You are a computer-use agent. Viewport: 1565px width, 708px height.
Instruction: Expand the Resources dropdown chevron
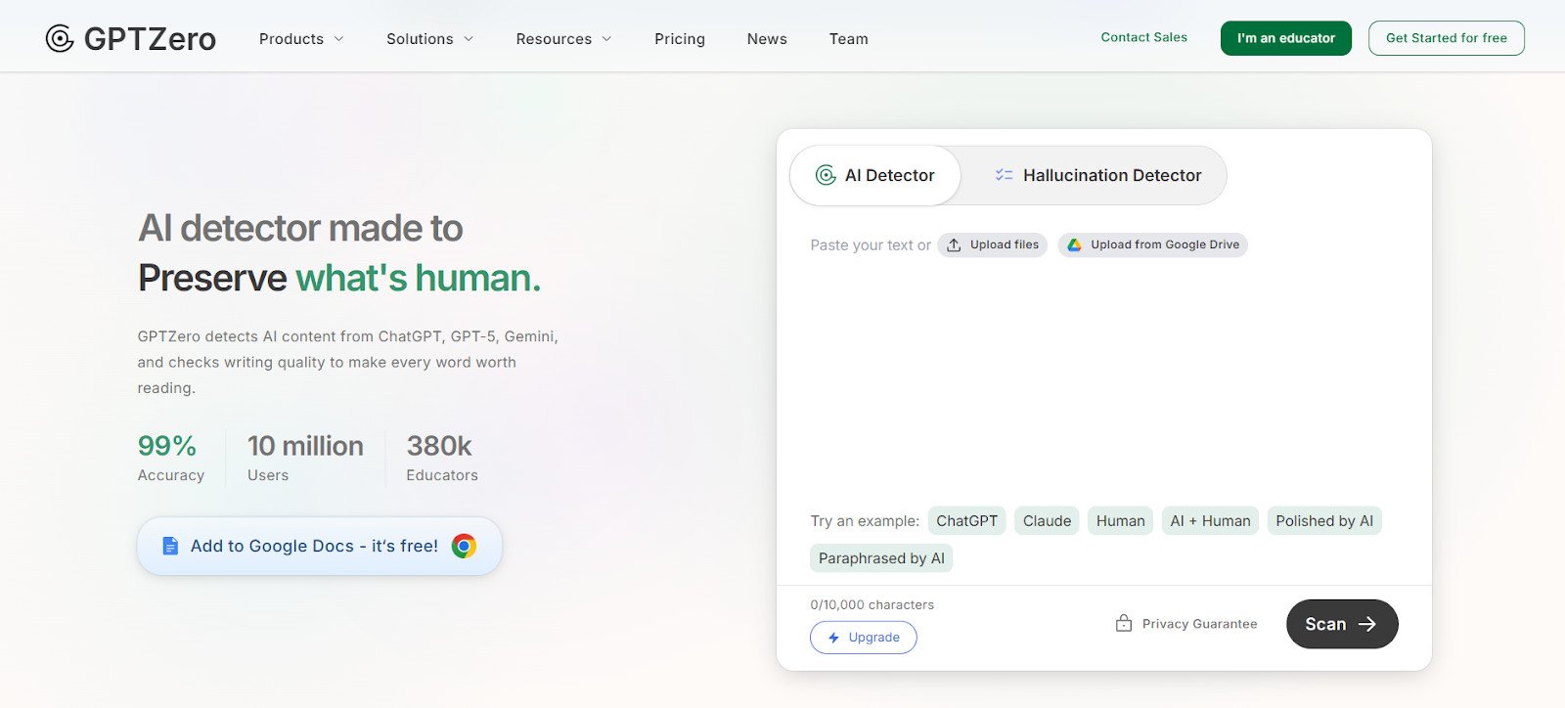606,39
